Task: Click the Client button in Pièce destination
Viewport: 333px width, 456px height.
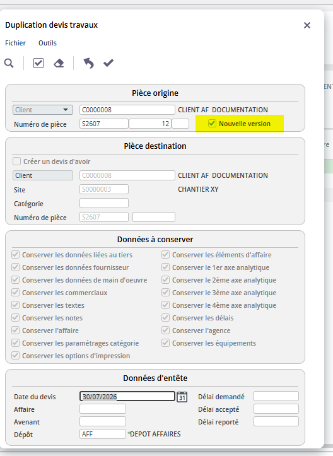Action: (x=43, y=175)
